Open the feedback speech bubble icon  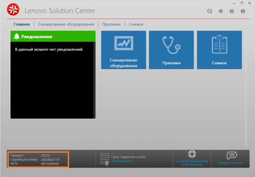(x=210, y=11)
